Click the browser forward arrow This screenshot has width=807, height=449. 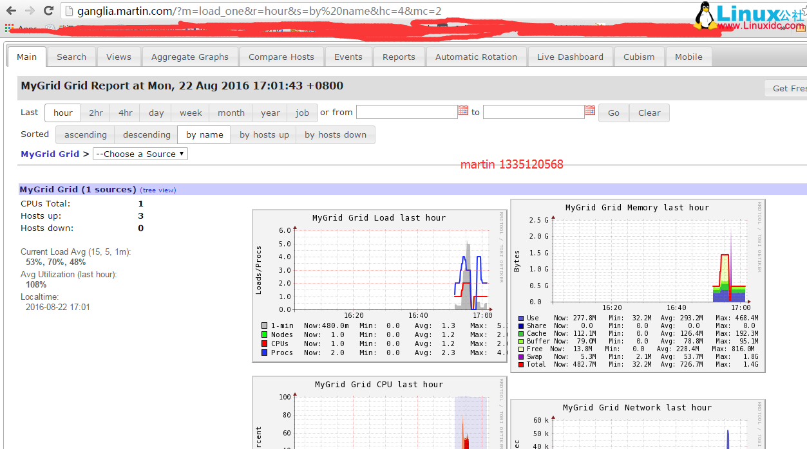point(30,11)
